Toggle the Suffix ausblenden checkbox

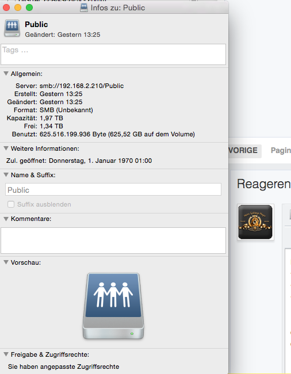coord(11,204)
